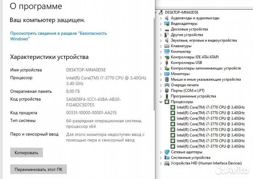Click the chip icon of the first i7-3770 entry

[173, 107]
